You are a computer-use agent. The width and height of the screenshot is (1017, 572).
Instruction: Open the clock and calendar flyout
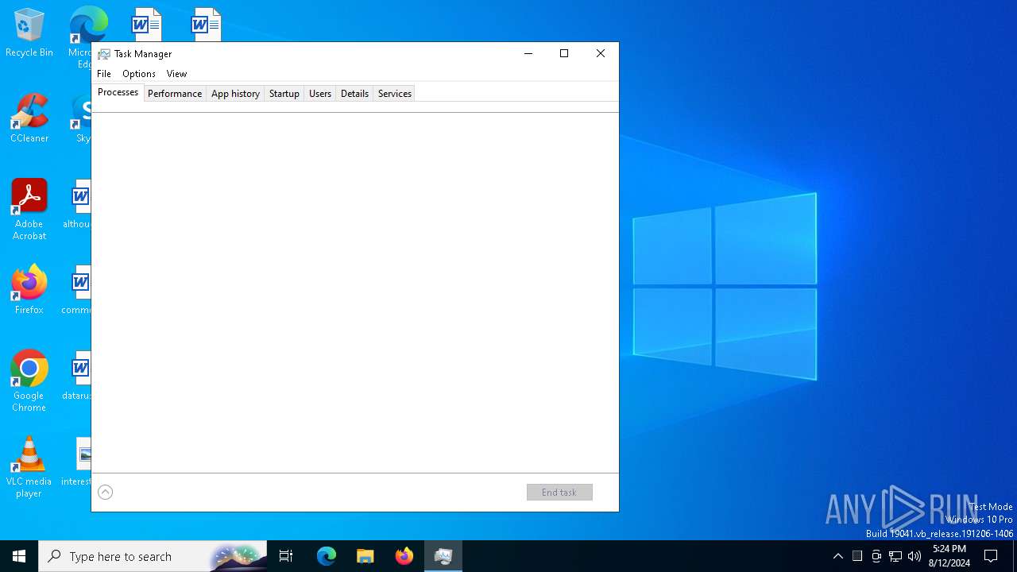(x=949, y=556)
